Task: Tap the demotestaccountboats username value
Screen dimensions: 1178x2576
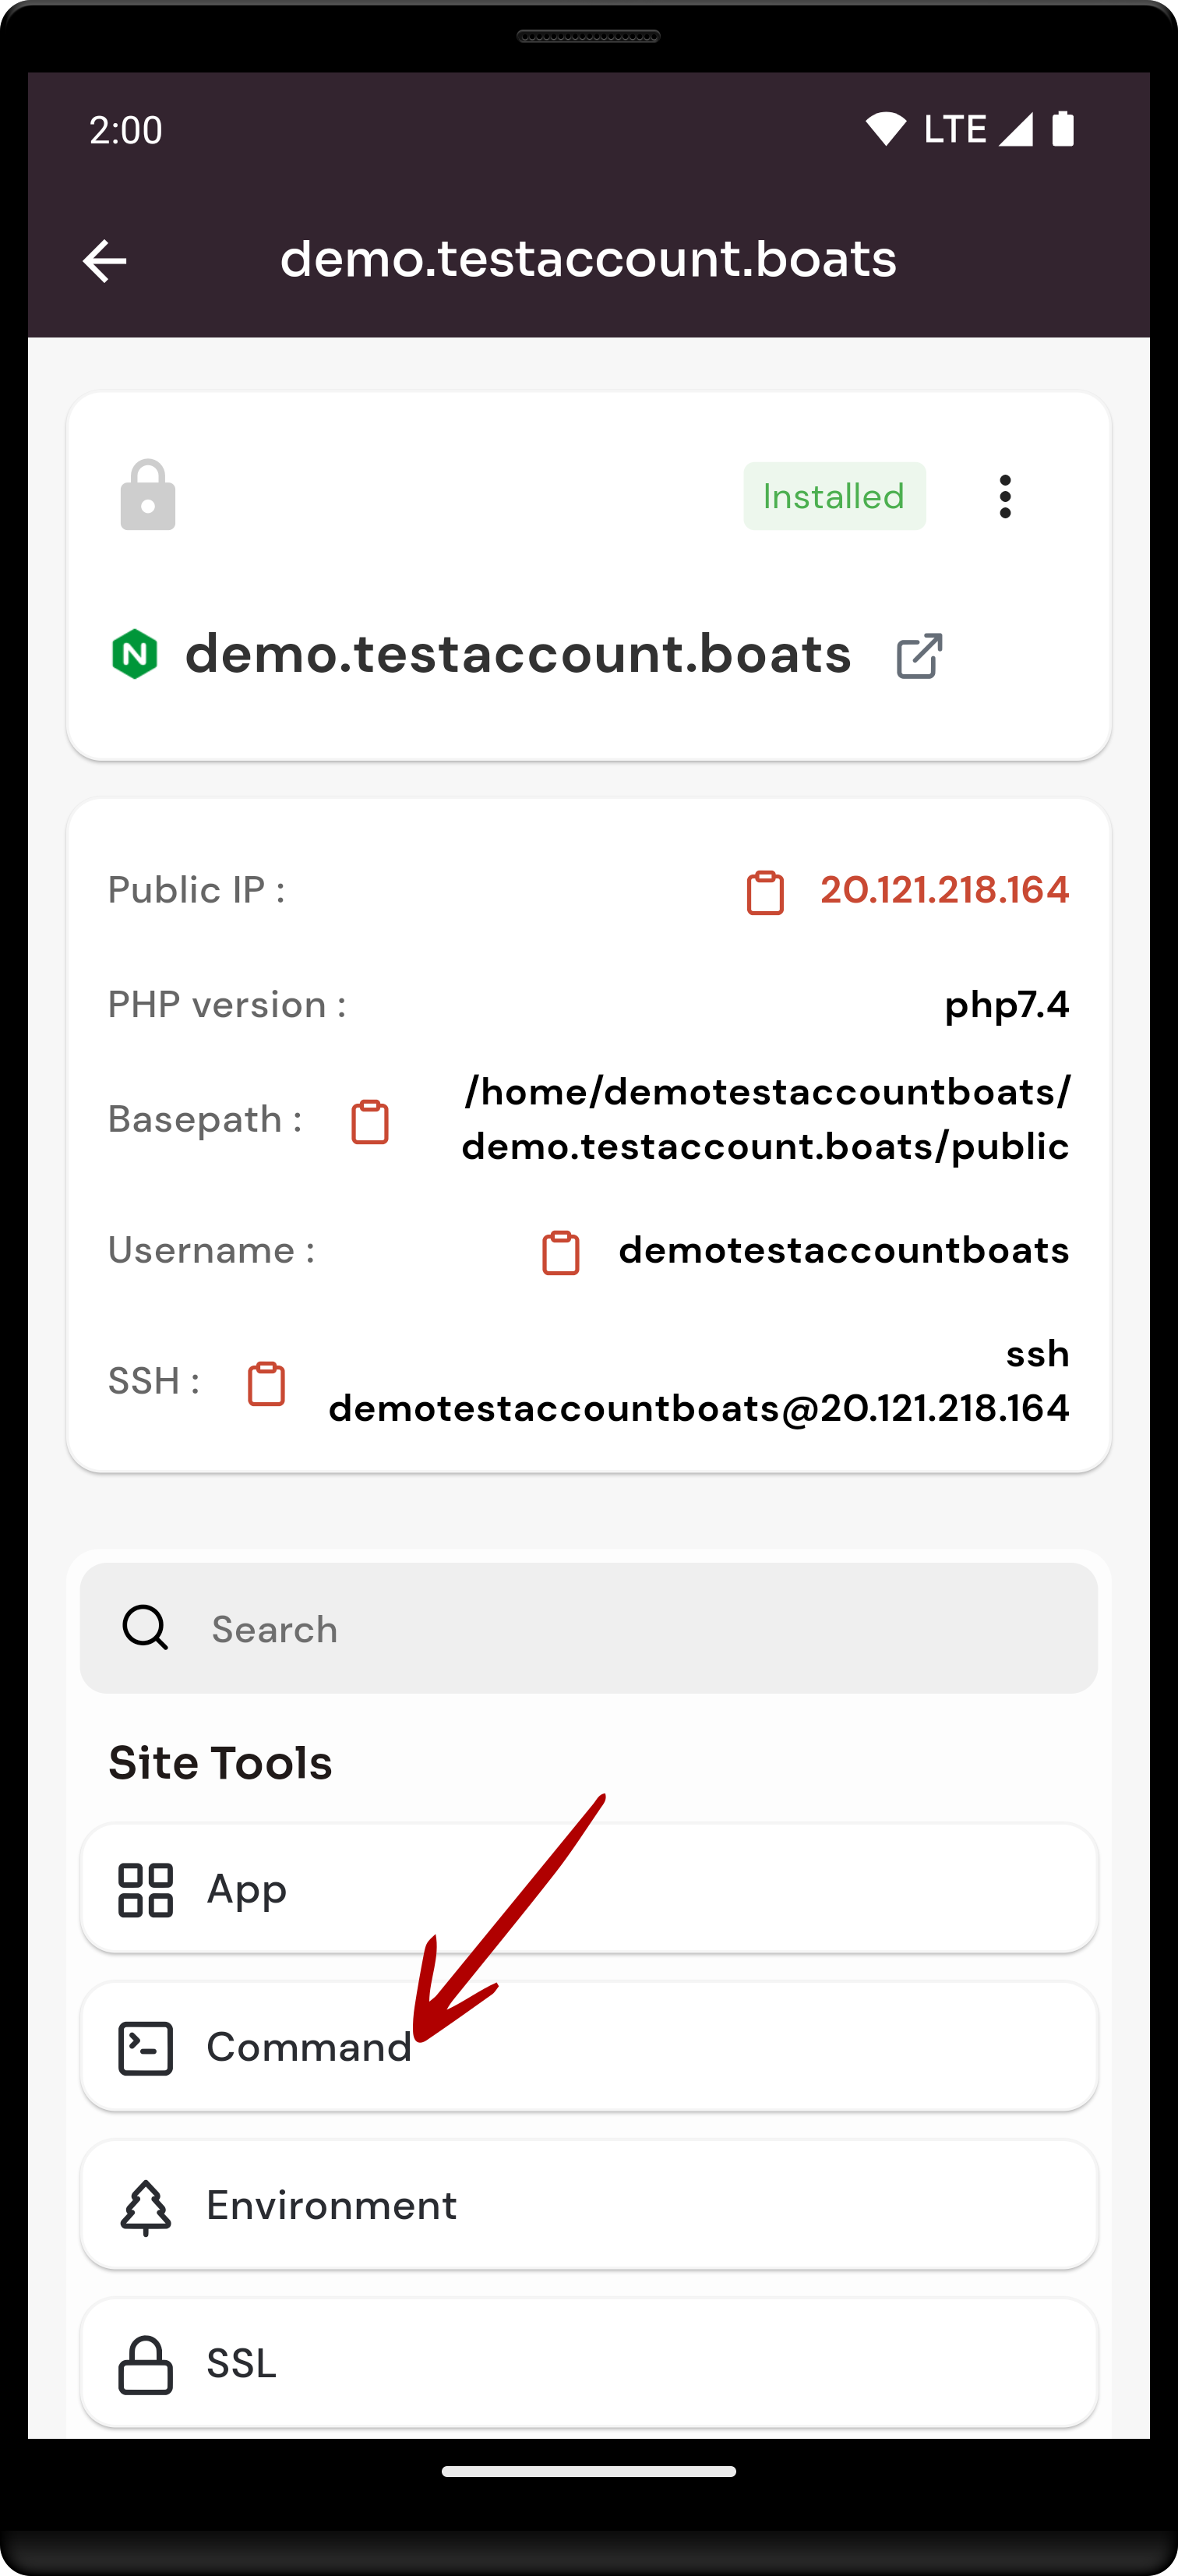Action: [x=844, y=1250]
